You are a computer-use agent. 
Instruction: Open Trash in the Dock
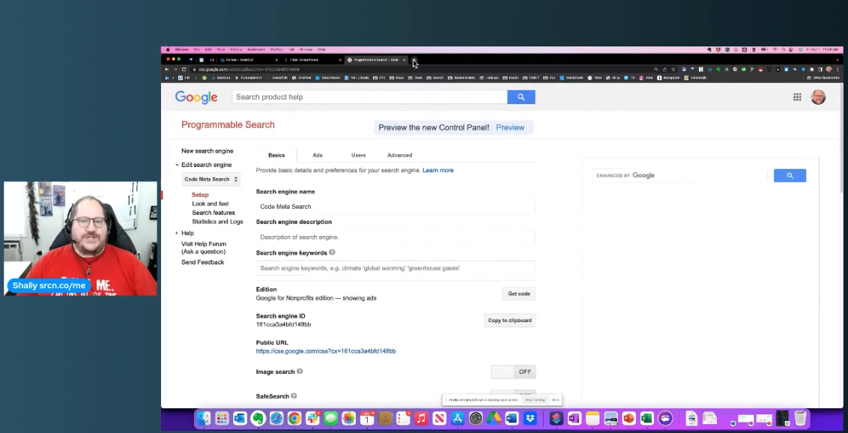[x=800, y=419]
